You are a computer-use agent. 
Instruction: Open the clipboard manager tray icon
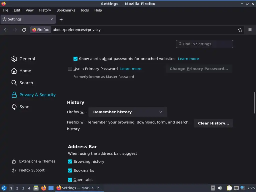click(x=229, y=188)
